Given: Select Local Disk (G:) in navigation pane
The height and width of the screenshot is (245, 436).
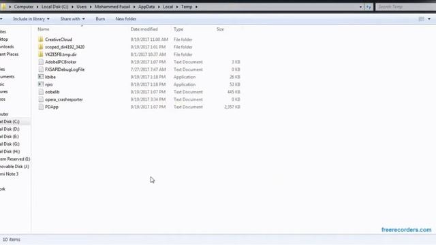Looking at the screenshot, I should [10, 144].
